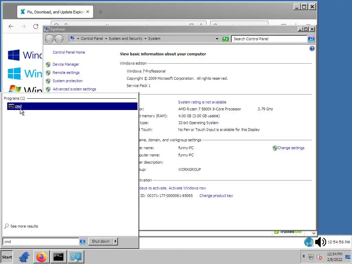Click the Show desktop button
The image size is (352, 264).
348,257
